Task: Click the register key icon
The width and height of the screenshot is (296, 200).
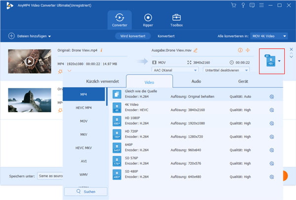Action: [243, 5]
